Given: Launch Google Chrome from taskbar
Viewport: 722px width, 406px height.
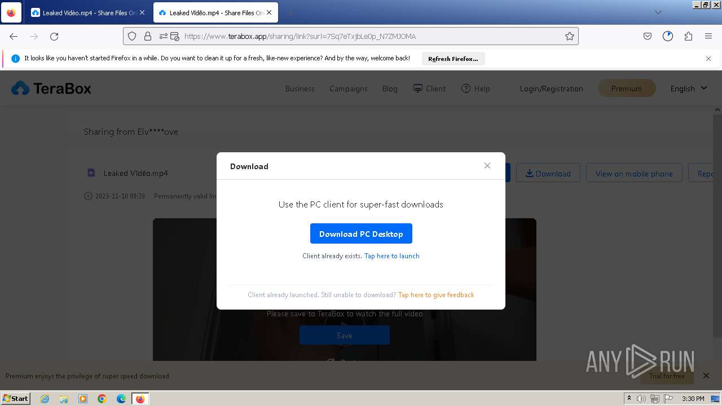Looking at the screenshot, I should (x=102, y=399).
